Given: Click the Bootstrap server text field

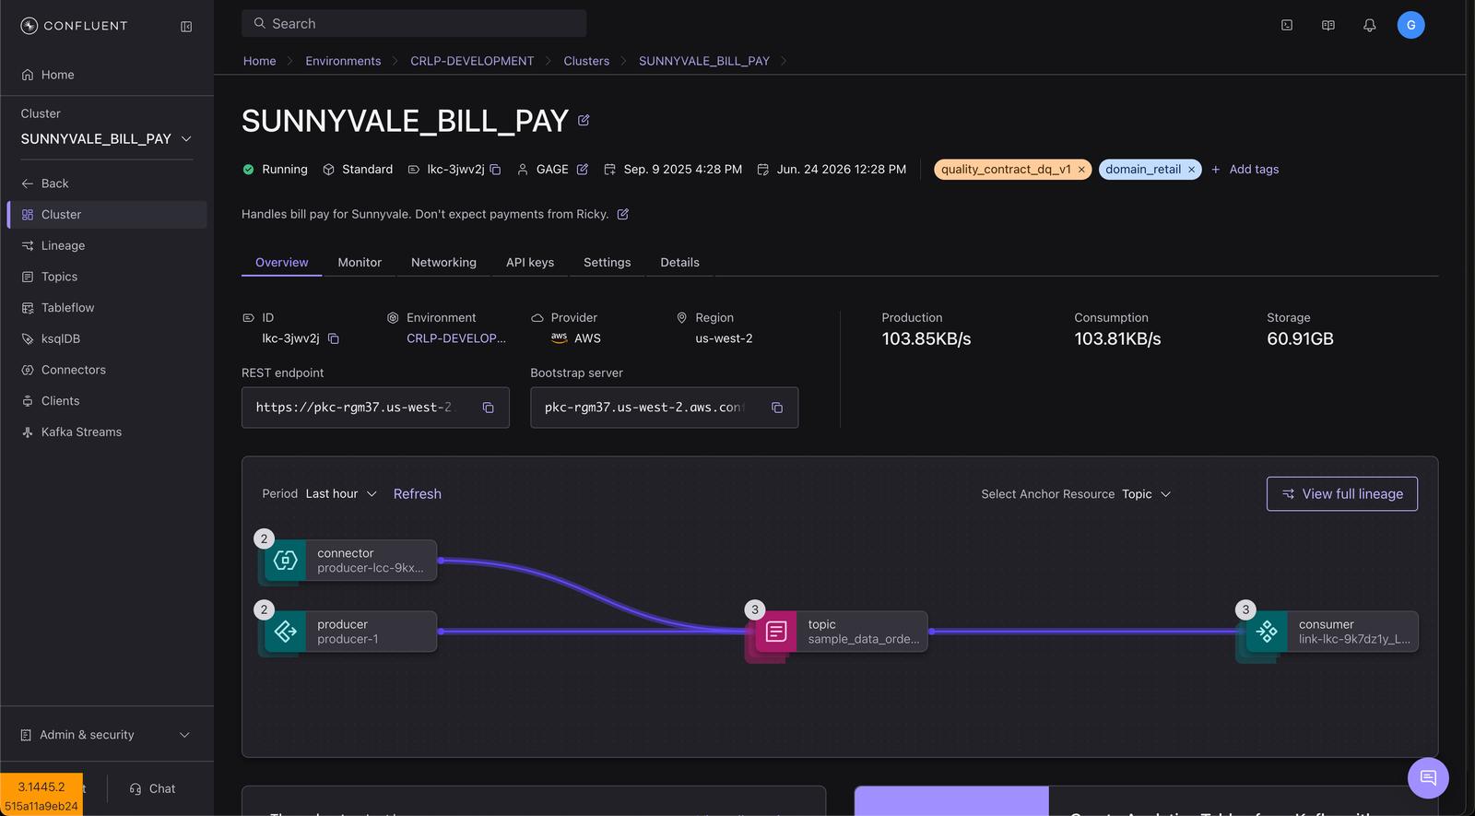Looking at the screenshot, I should pos(664,408).
